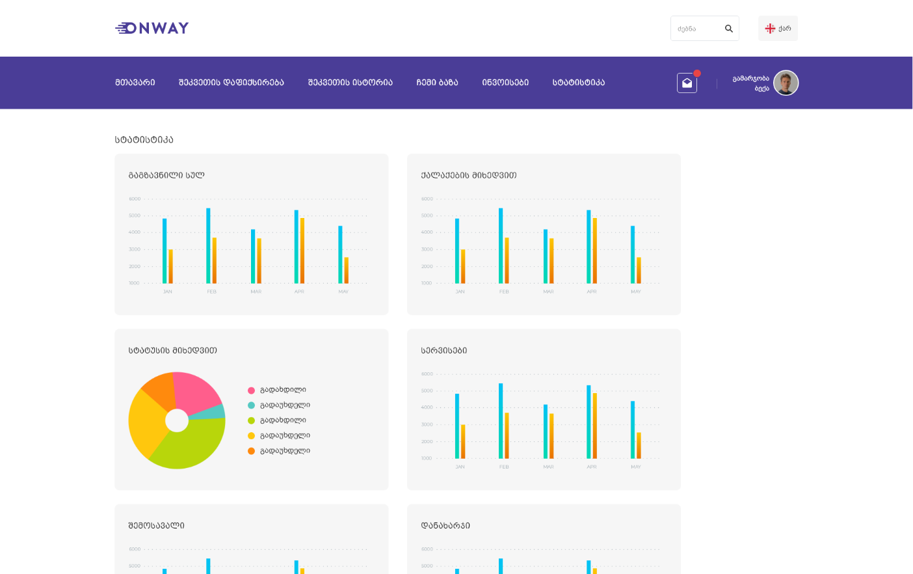Open the მთავარი menu item
Screen dimensions: 913x574
[135, 83]
